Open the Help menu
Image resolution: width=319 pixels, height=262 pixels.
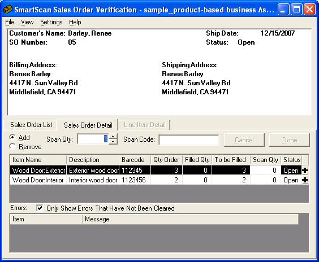[75, 22]
